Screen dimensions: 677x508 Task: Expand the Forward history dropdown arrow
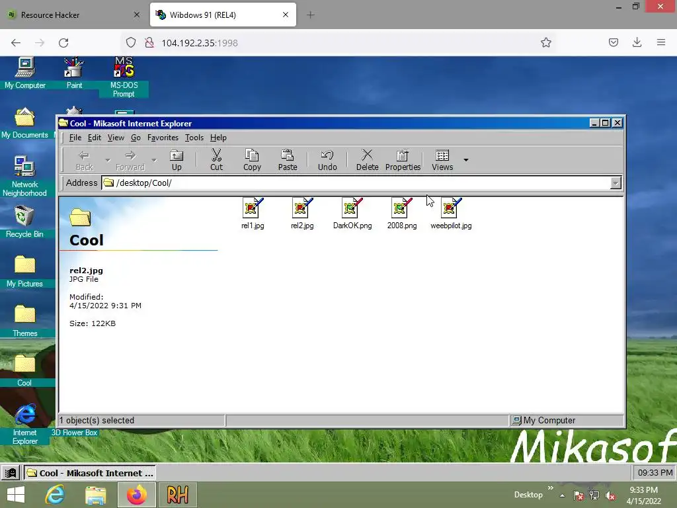(153, 160)
